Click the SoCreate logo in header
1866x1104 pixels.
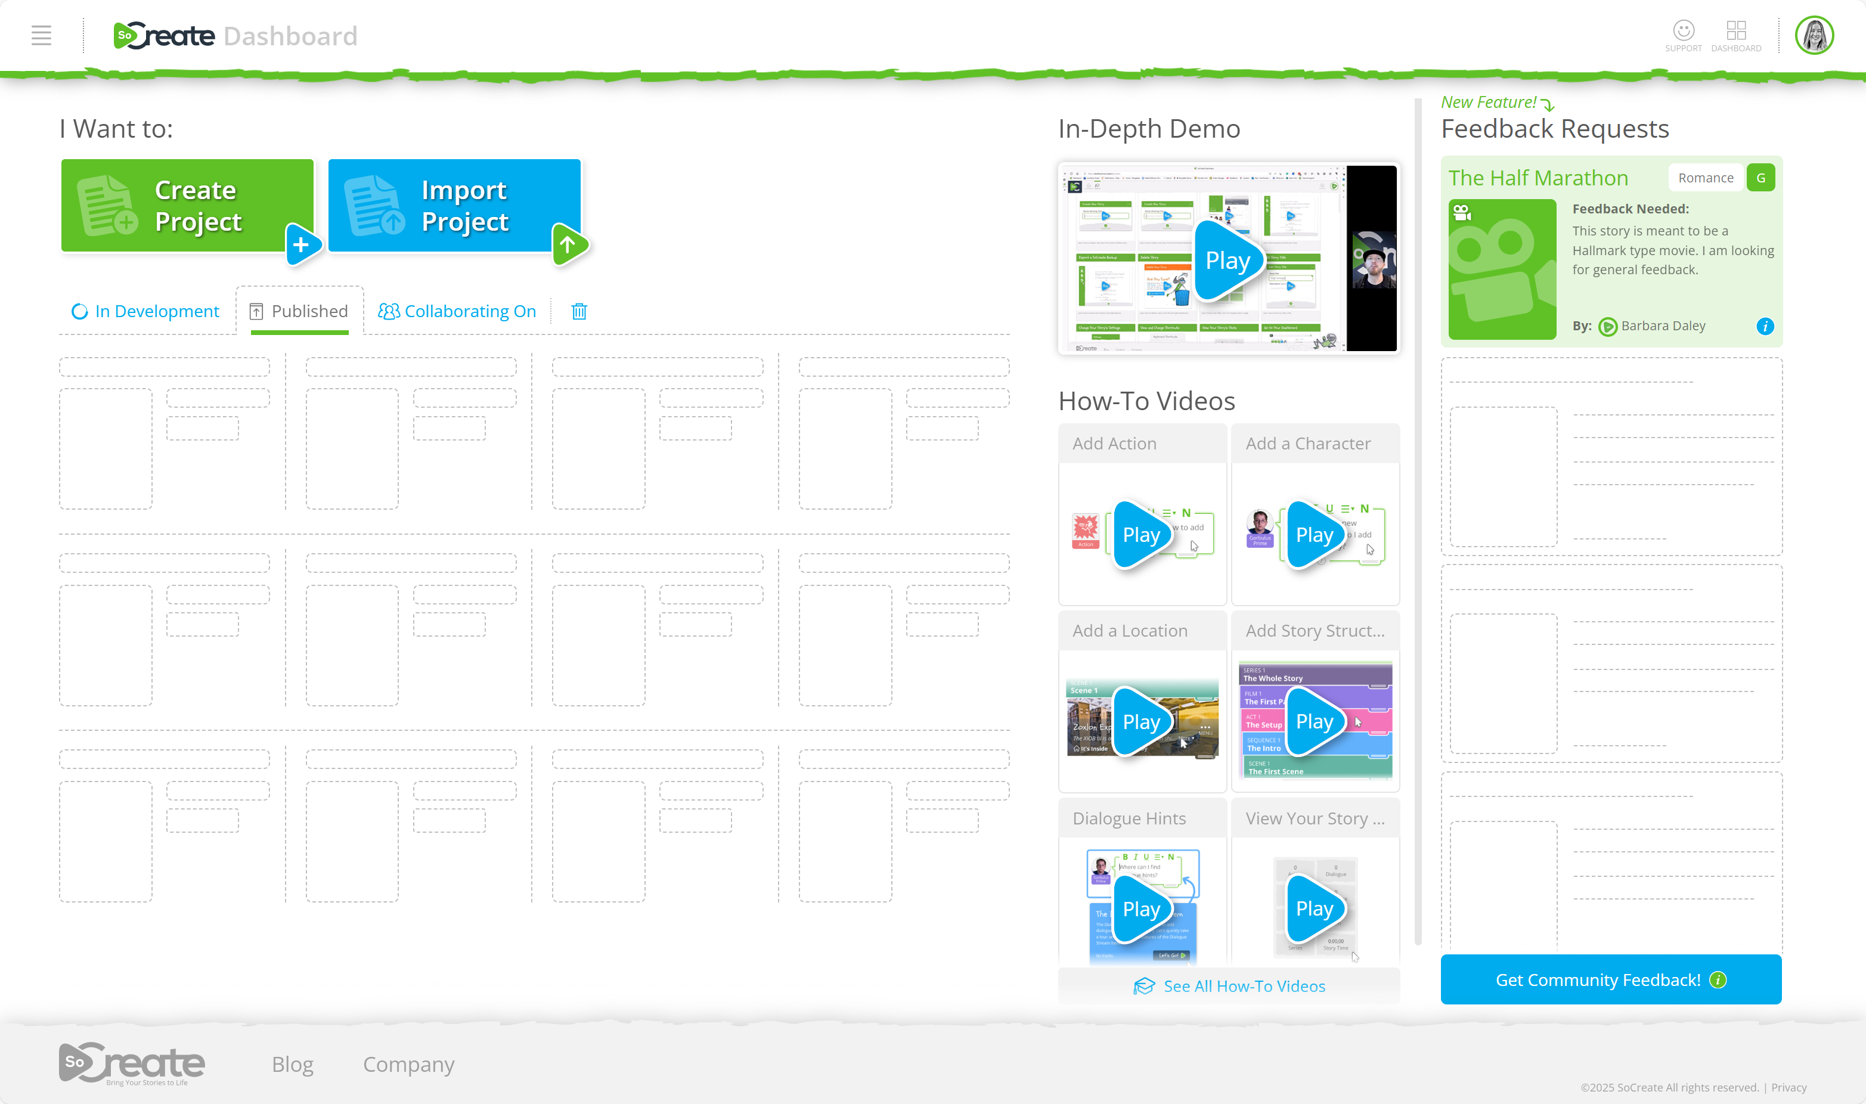[x=164, y=36]
